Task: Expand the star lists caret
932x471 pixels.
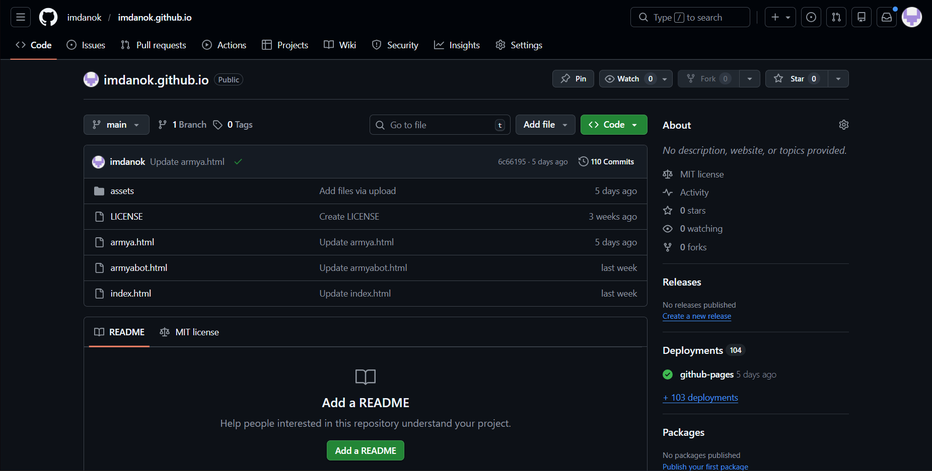Action: click(838, 79)
